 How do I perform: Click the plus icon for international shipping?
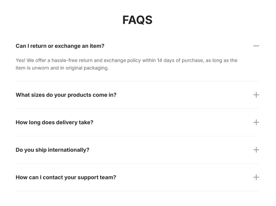click(x=256, y=150)
